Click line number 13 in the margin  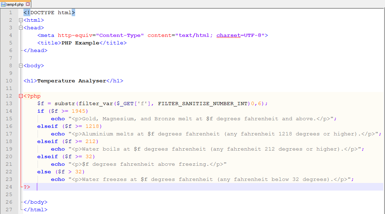(x=9, y=104)
